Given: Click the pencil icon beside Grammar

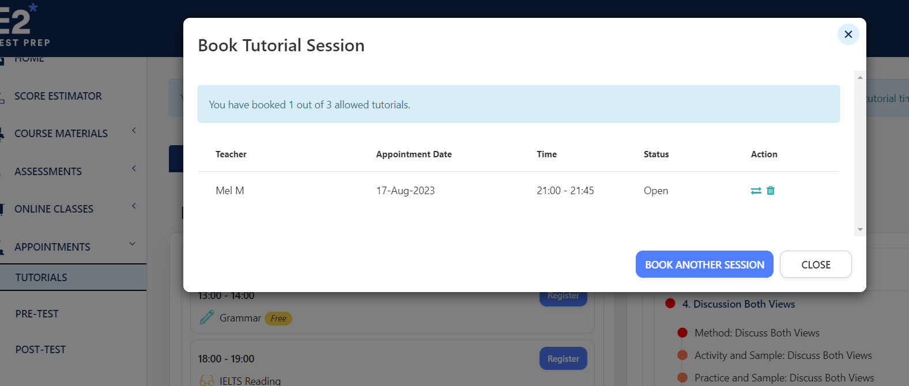Looking at the screenshot, I should tap(206, 317).
